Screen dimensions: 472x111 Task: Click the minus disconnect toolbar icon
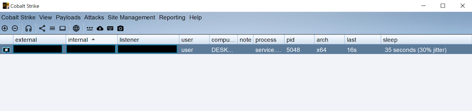coord(15,28)
